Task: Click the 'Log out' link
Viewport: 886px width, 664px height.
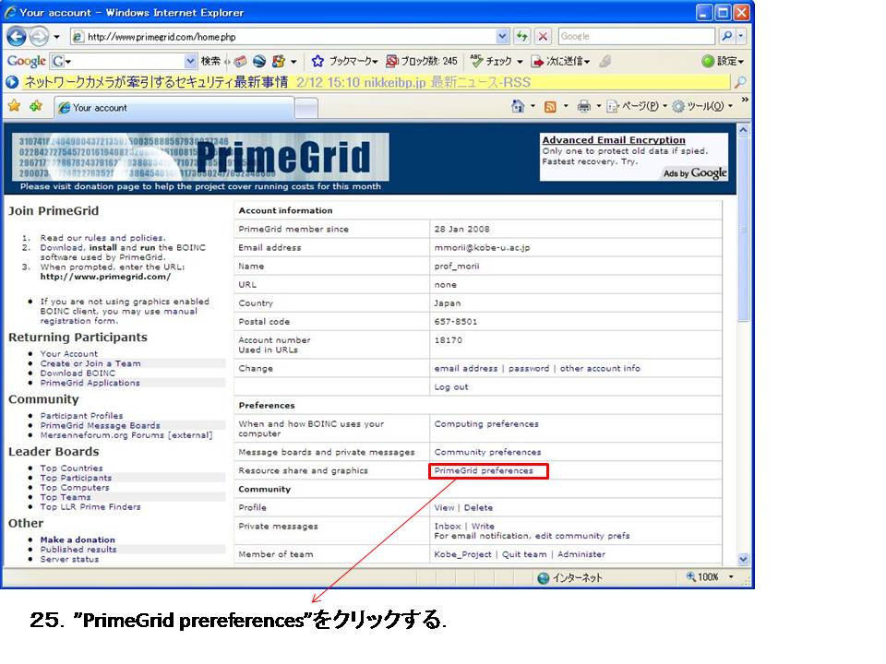Action: point(451,387)
